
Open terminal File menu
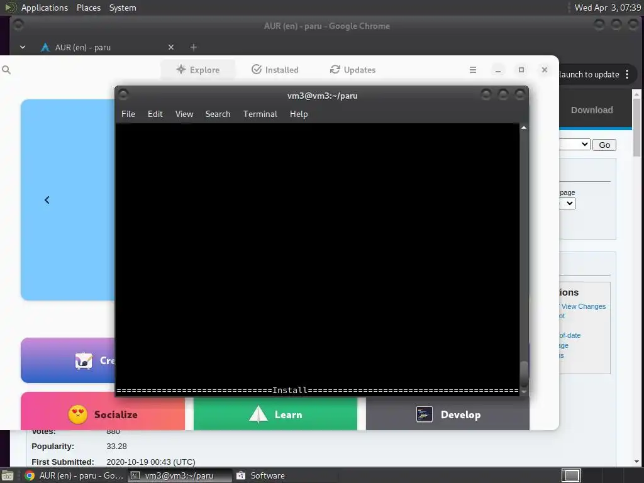click(128, 114)
